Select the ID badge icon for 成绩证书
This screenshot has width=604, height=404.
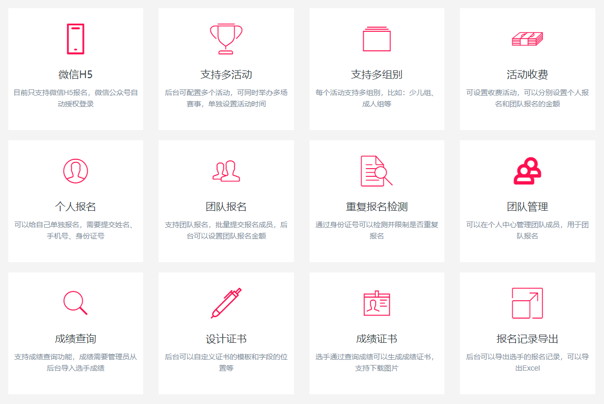pyautogui.click(x=376, y=302)
